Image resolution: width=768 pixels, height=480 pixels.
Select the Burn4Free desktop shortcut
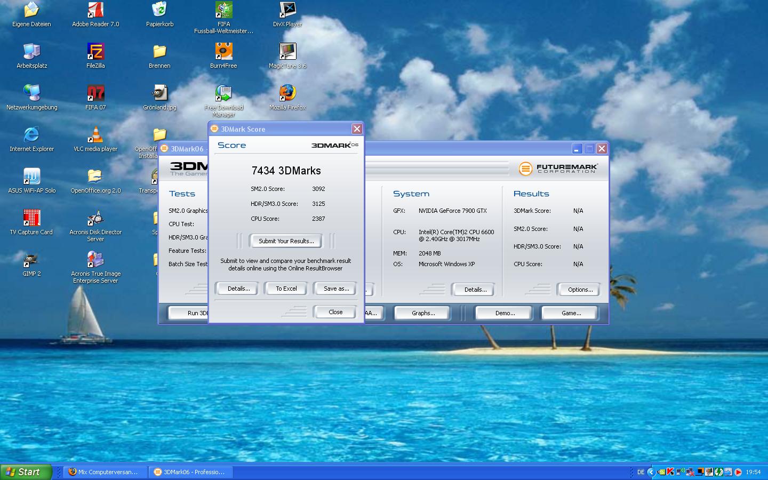(x=223, y=57)
